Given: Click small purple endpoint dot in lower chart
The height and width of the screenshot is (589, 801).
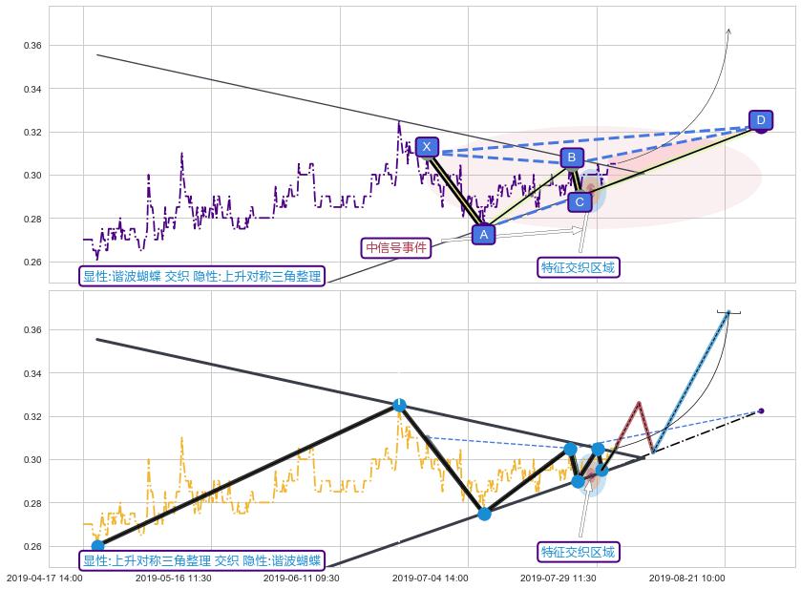Looking at the screenshot, I should (761, 410).
